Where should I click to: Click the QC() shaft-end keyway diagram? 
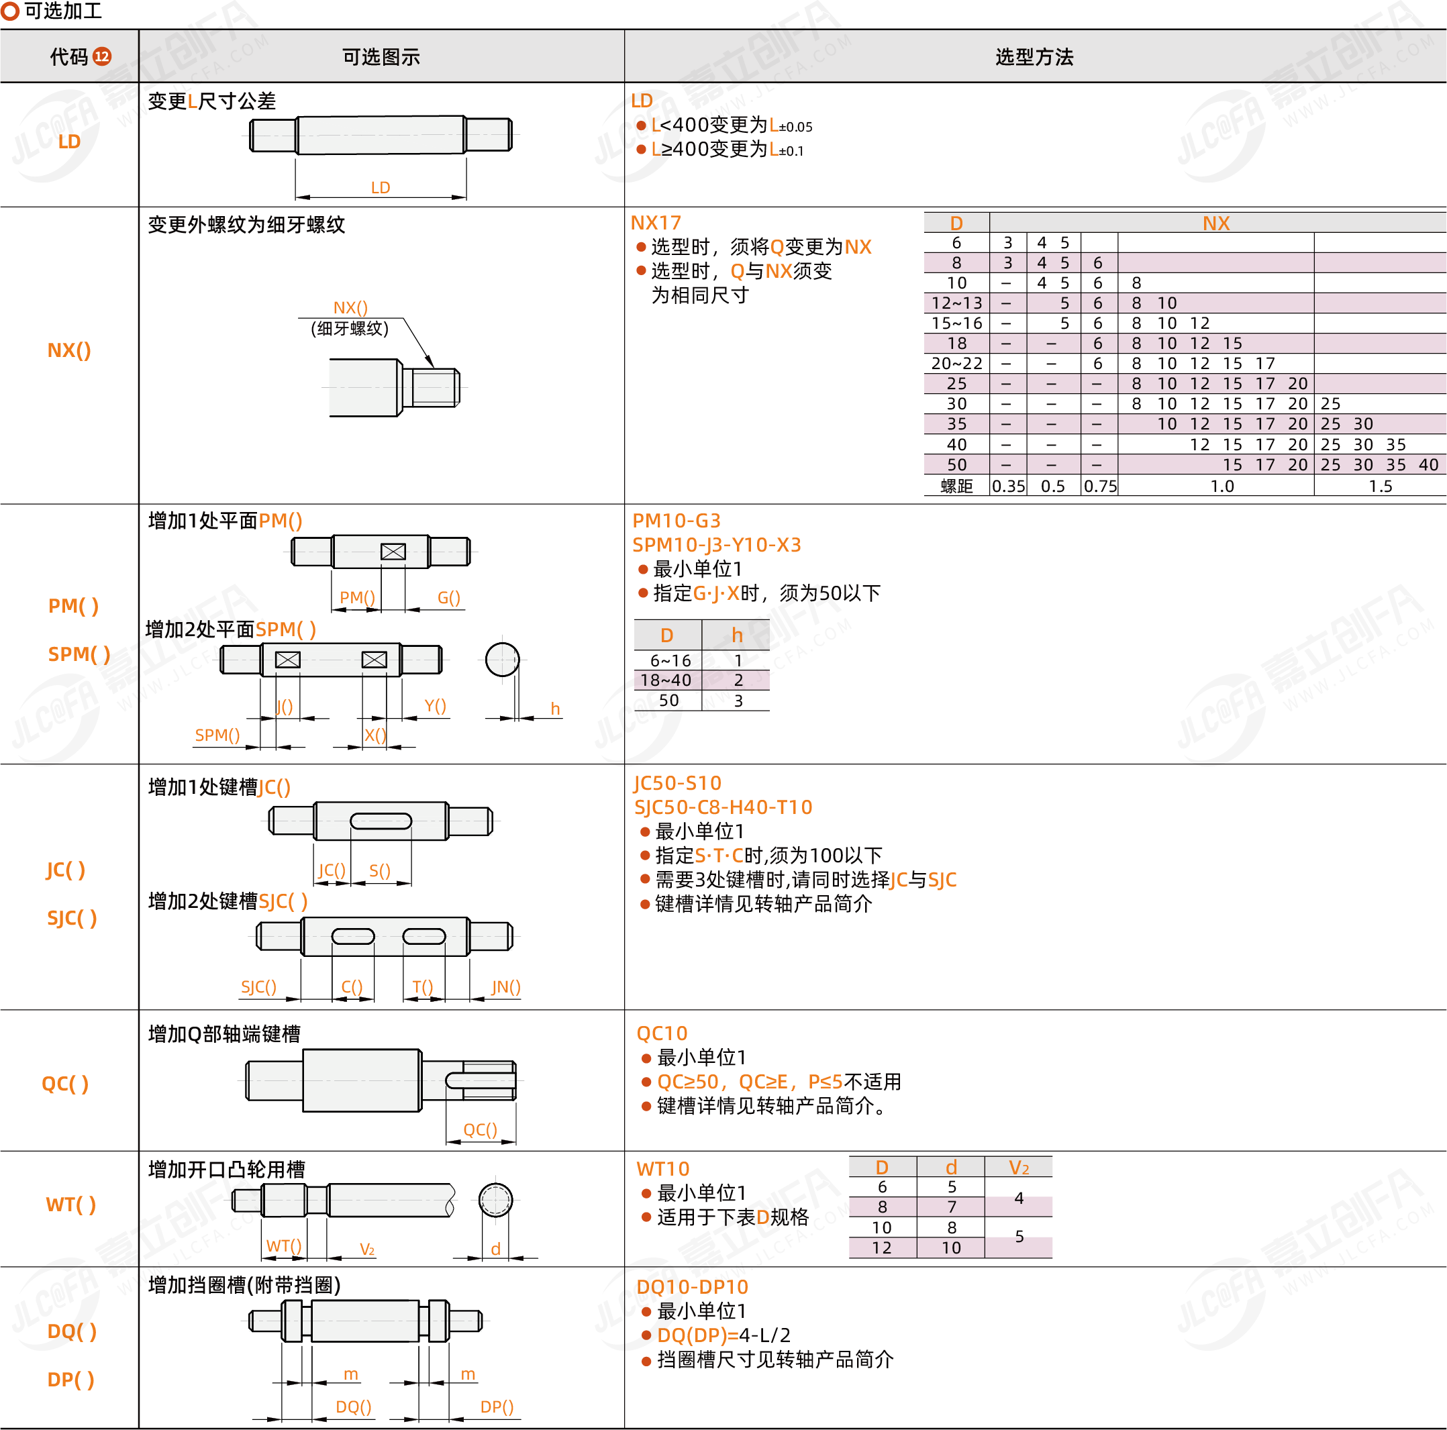point(381,1080)
